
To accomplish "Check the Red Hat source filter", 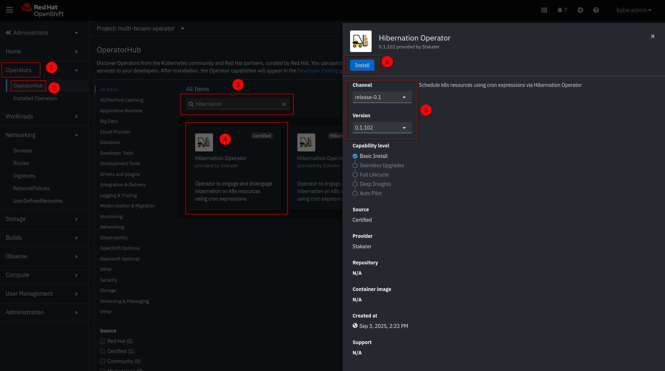I will pos(103,341).
